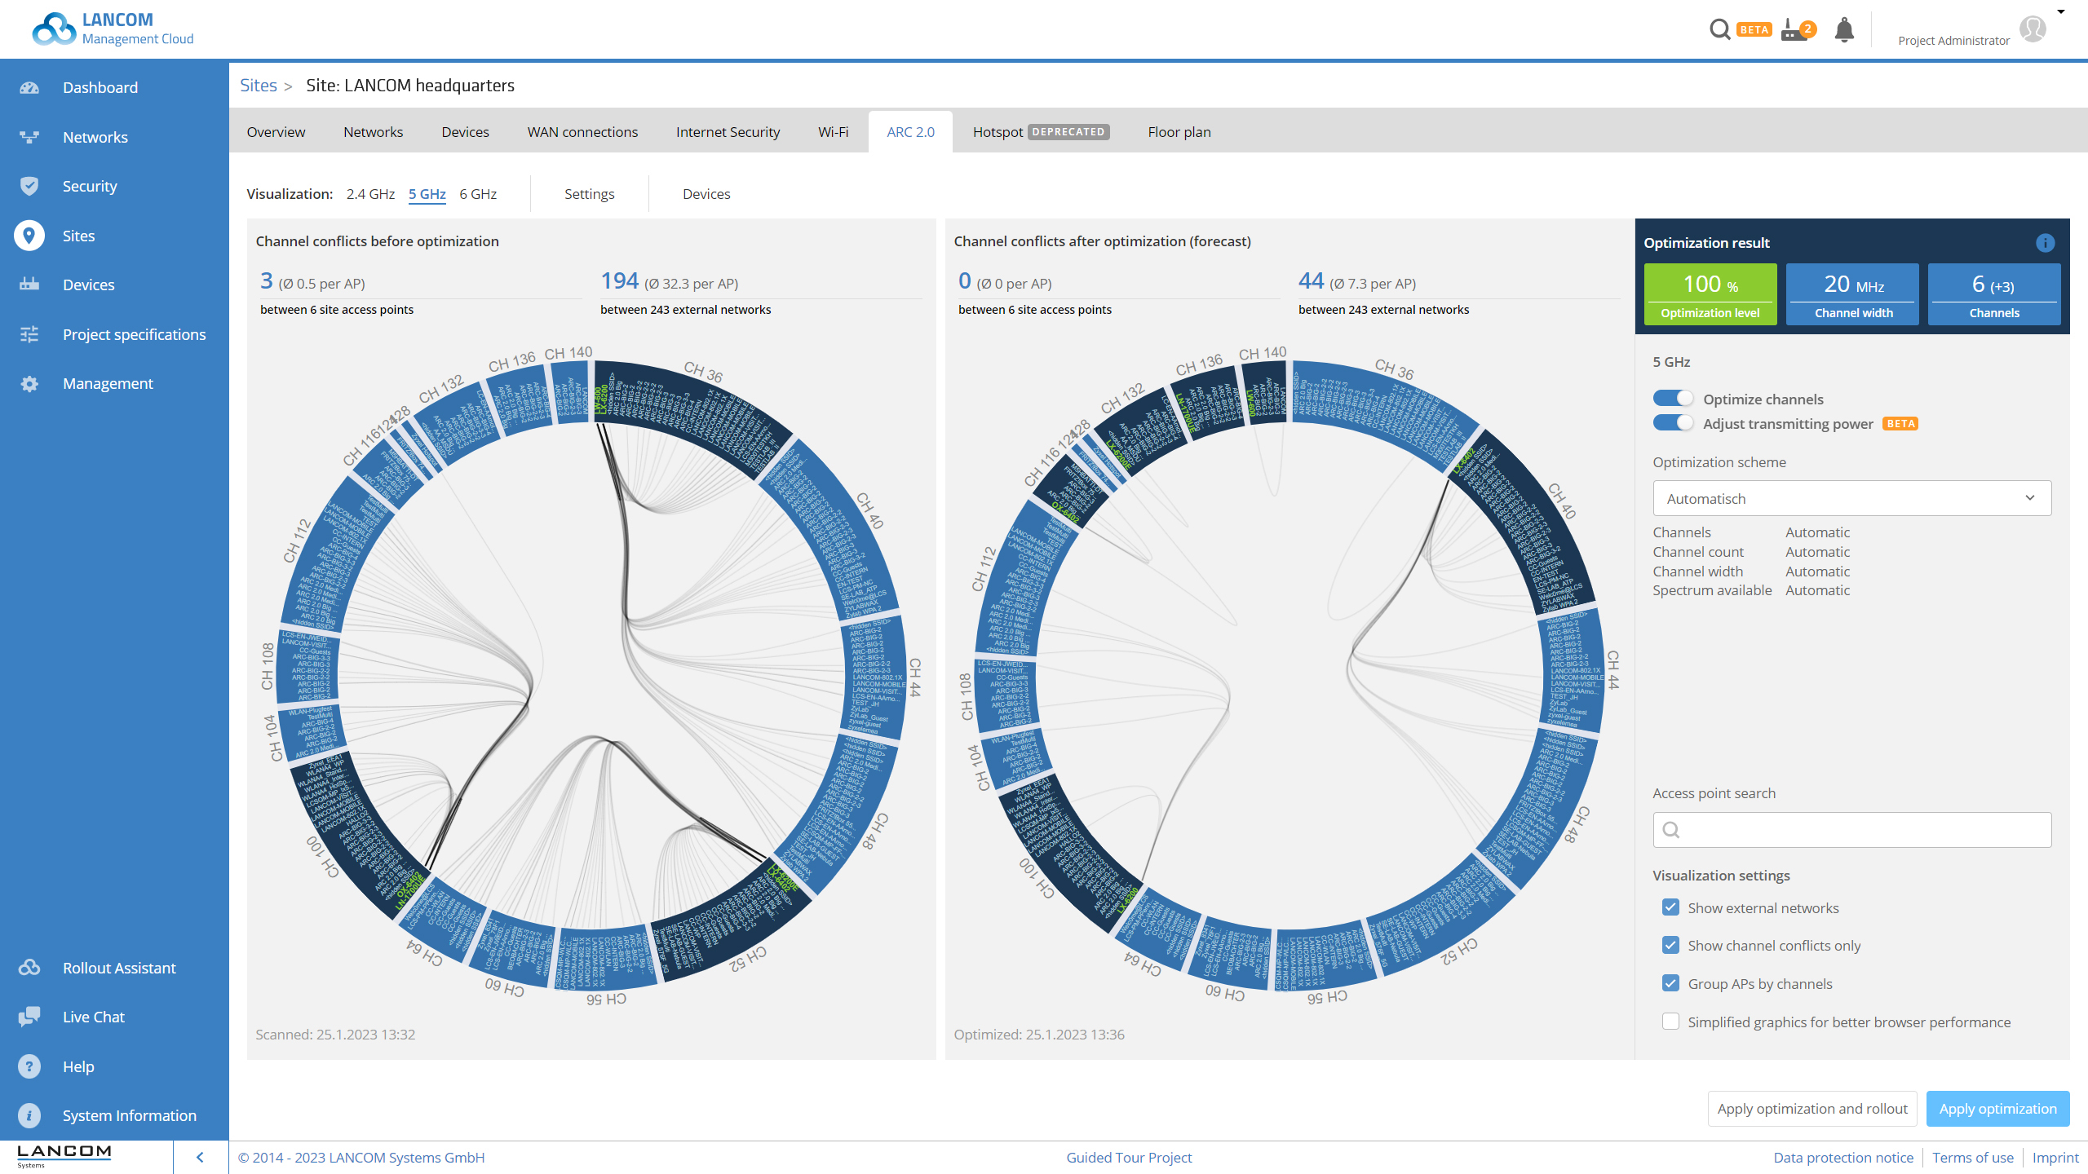Open Data protection notice link

point(1843,1157)
